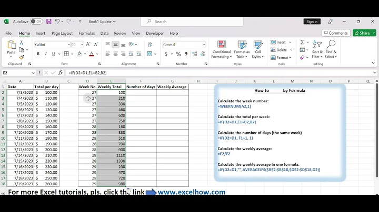The height and width of the screenshot is (212, 379).
Task: Open the font size dropdown
Action: pos(82,45)
